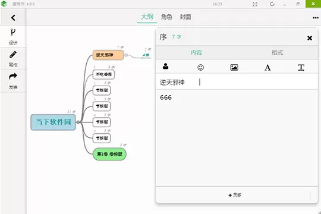Image resolution: width=321 pixels, height=214 pixels.
Task: Open text style with the T icon
Action: click(301, 67)
